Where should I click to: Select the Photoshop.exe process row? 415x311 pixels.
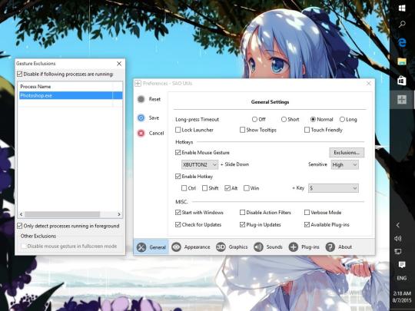(71, 95)
